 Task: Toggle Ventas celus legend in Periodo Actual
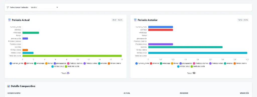pos(58,66)
